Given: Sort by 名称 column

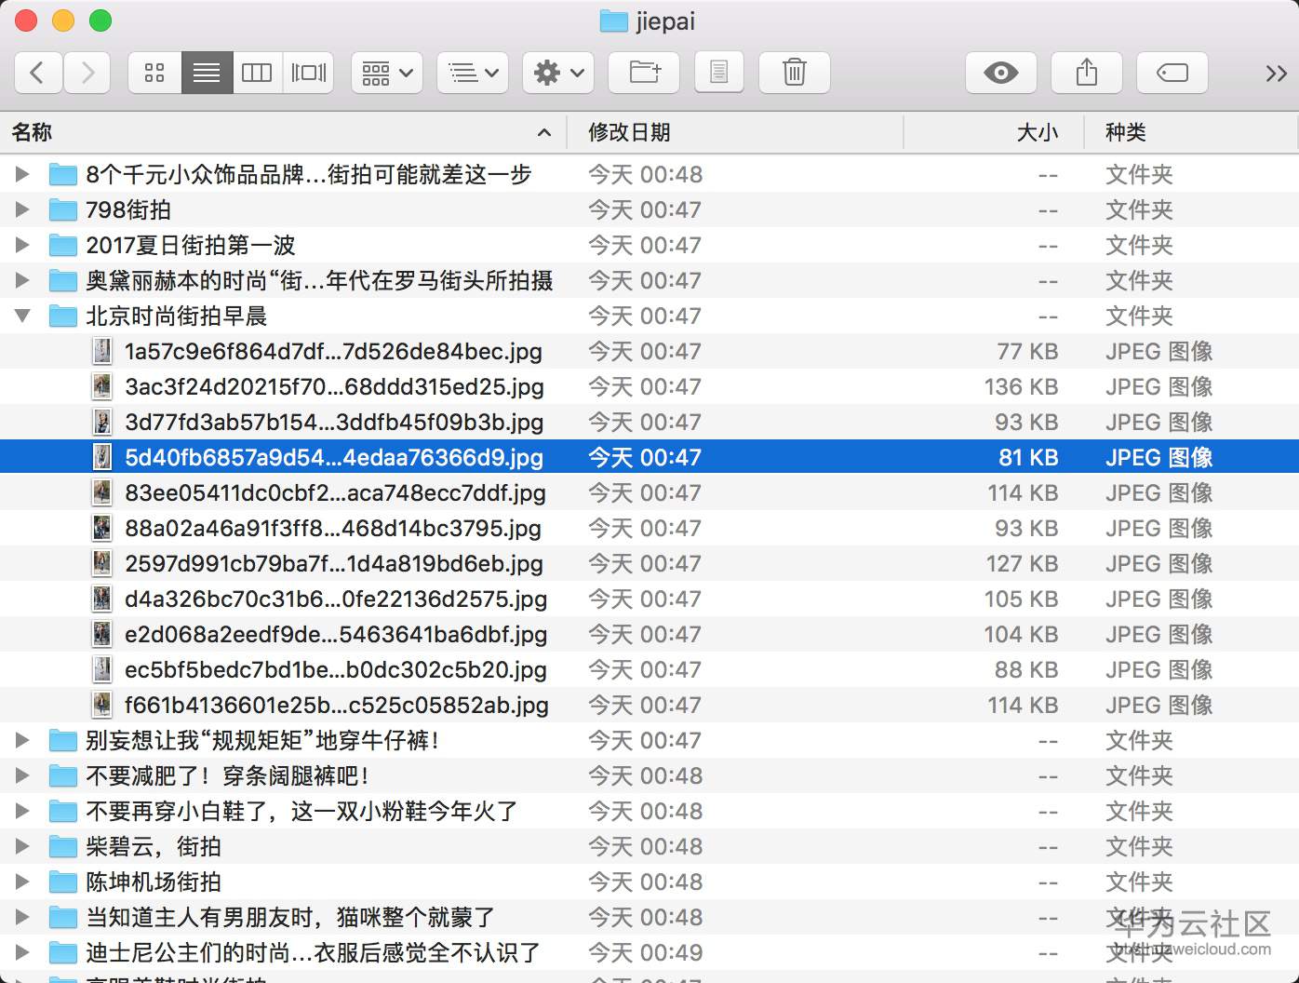Looking at the screenshot, I should coord(283,132).
